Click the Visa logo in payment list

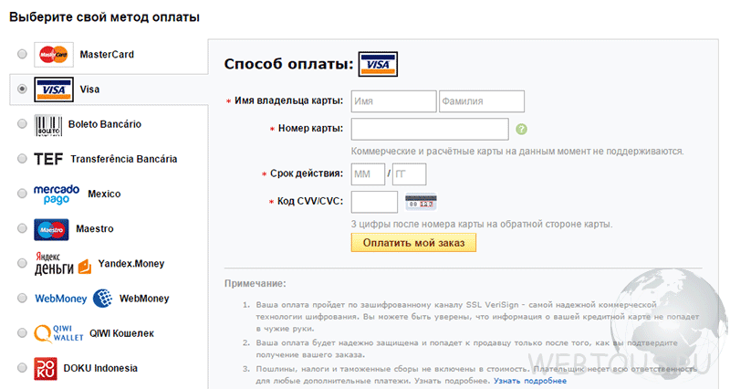[54, 89]
